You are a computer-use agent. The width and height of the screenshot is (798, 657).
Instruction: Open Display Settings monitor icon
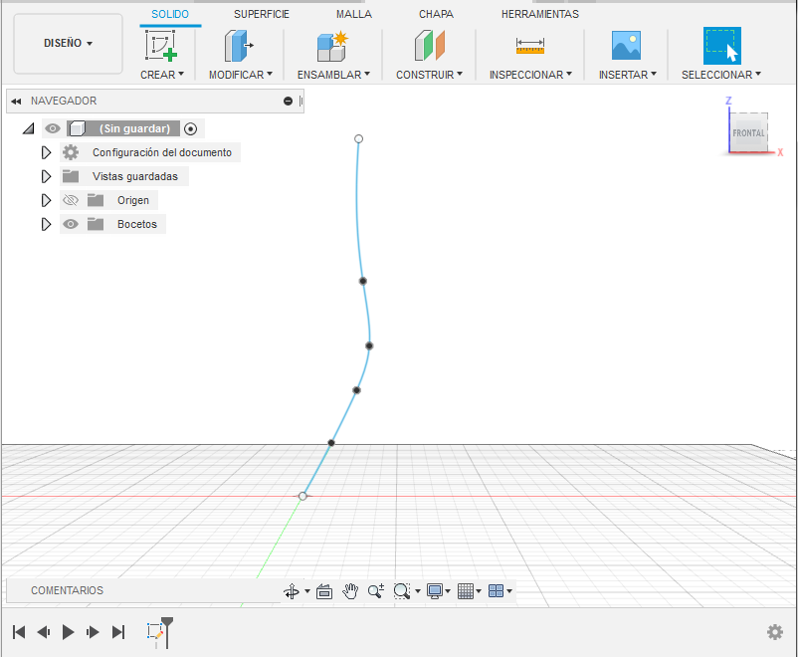point(435,591)
